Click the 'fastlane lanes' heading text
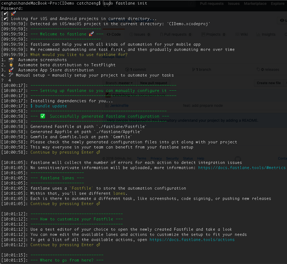 (x=57, y=178)
